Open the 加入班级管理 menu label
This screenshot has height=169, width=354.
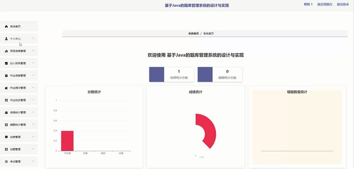(x=18, y=63)
